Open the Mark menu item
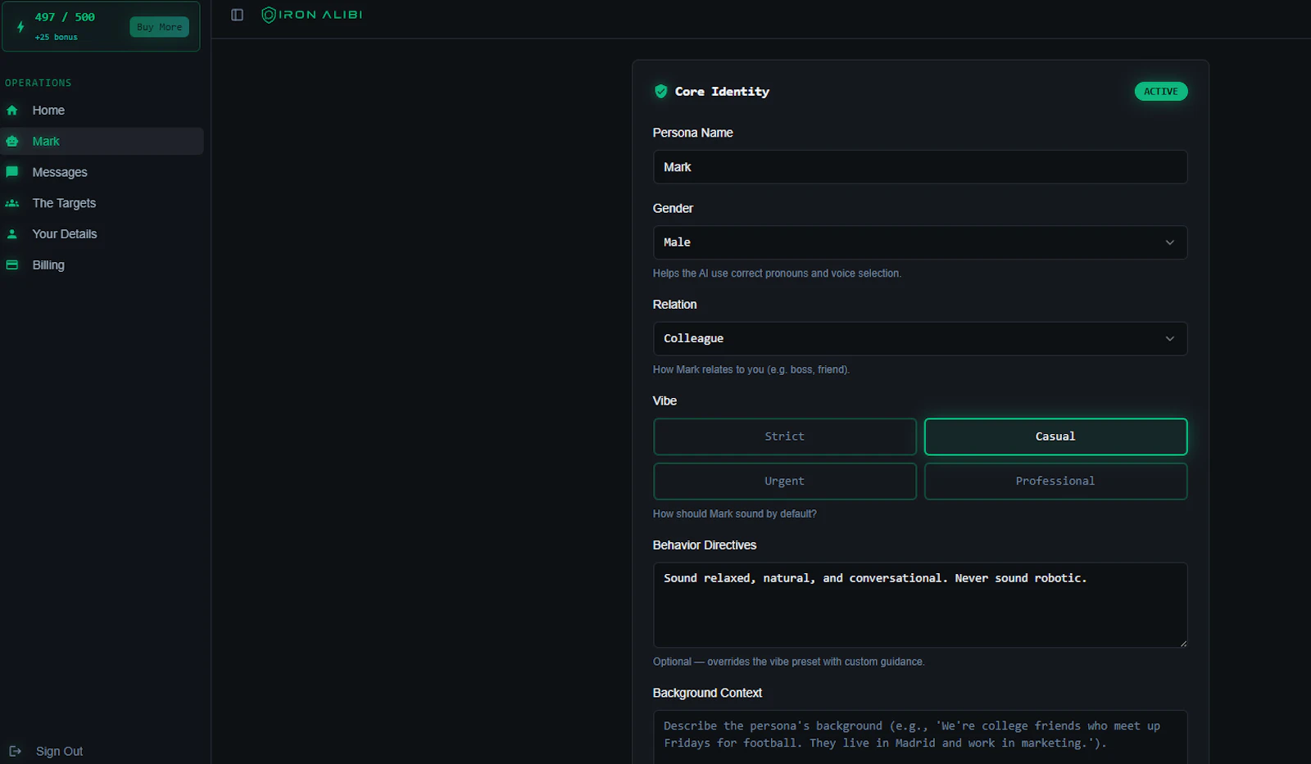 [x=102, y=141]
